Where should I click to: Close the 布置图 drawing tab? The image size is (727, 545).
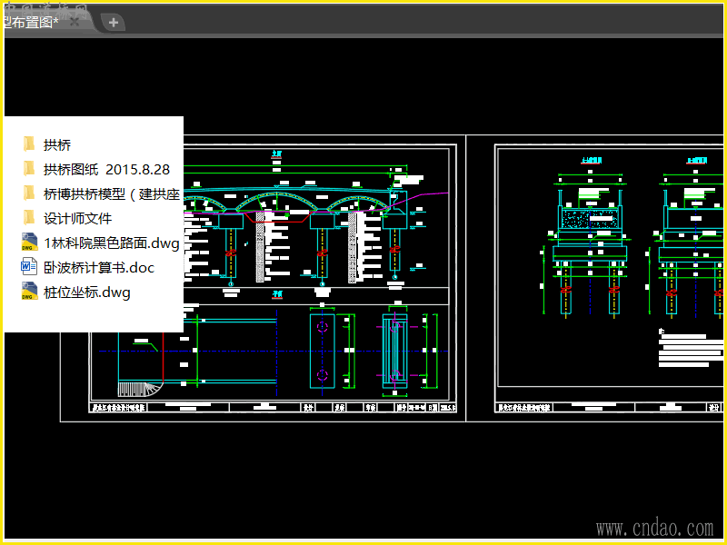[x=75, y=21]
